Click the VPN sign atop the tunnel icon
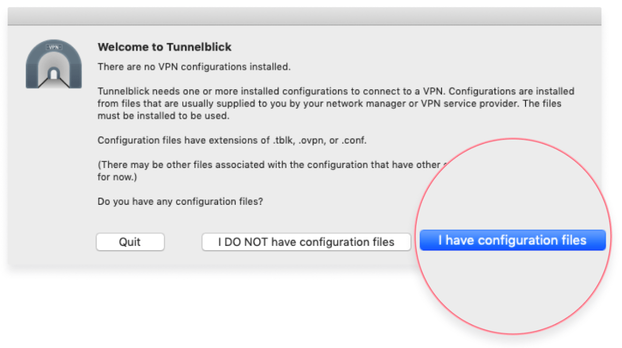This screenshot has height=348, width=622. (55, 47)
